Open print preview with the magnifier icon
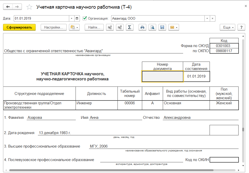Screen dimensions: 249x173 (152, 27)
